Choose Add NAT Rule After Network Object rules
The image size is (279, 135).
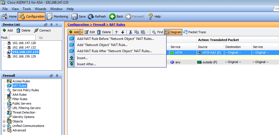(117, 51)
